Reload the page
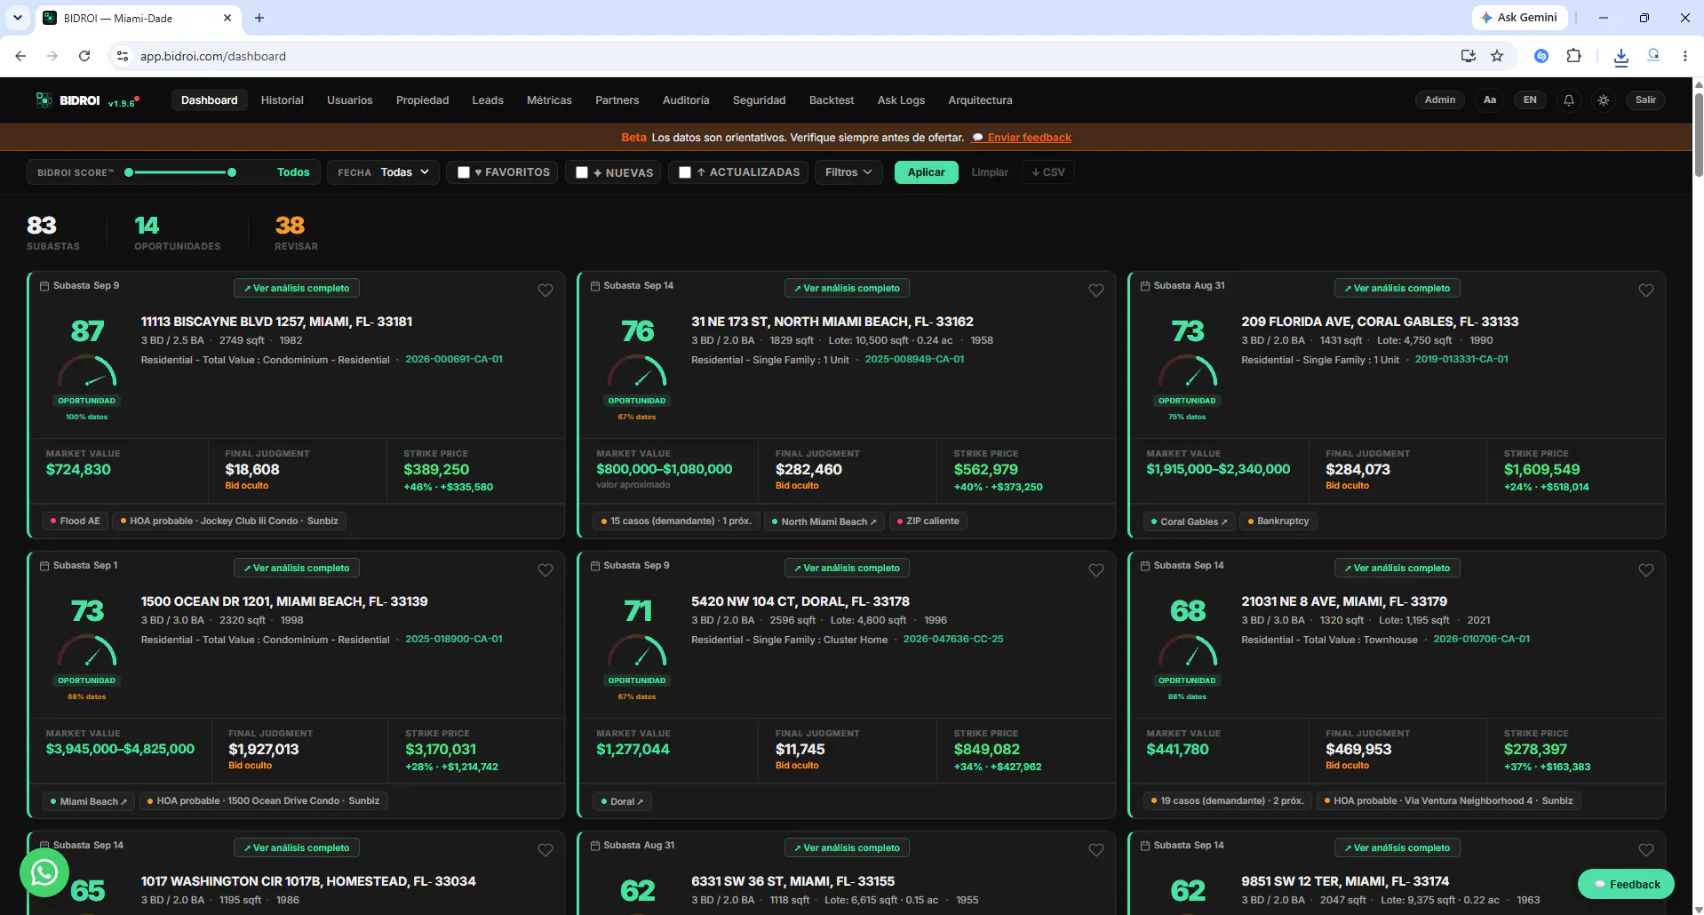 pyautogui.click(x=84, y=56)
